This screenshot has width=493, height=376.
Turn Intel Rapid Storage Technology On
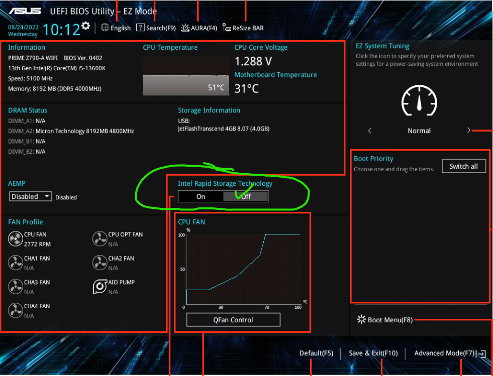click(201, 196)
